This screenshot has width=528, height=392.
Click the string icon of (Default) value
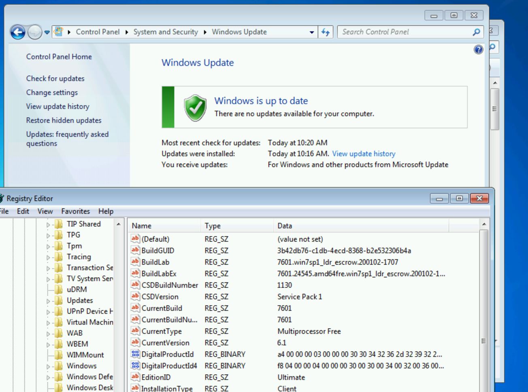pos(135,239)
